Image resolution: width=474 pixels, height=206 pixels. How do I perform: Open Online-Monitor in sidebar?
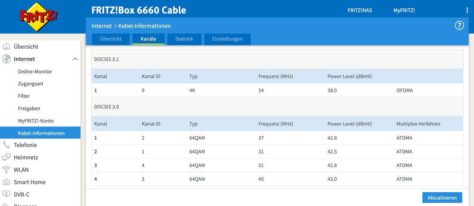(35, 72)
